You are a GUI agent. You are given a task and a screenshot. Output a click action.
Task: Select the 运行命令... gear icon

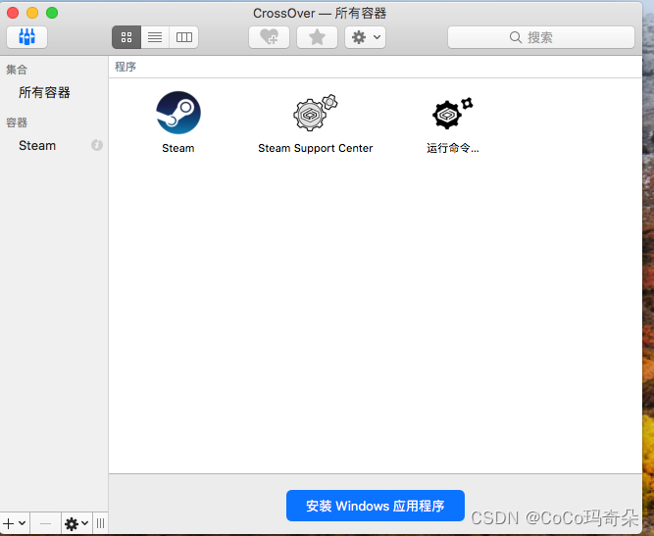pyautogui.click(x=453, y=113)
